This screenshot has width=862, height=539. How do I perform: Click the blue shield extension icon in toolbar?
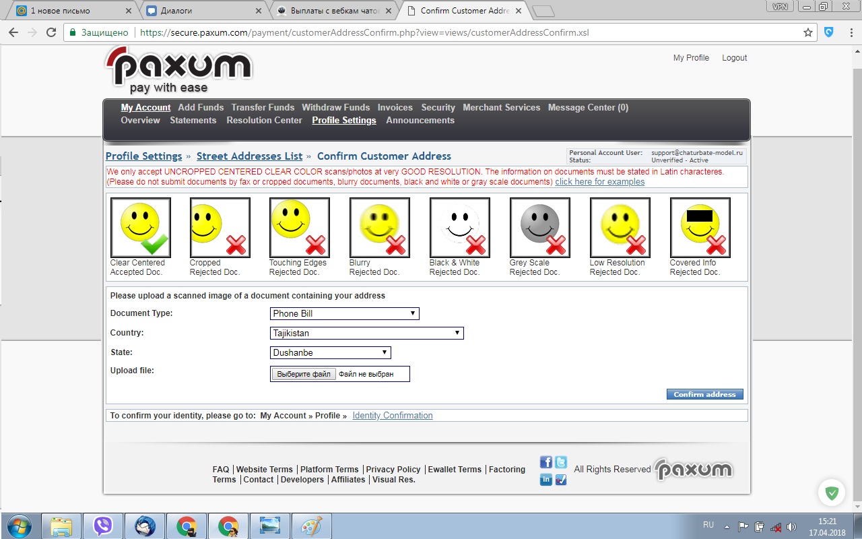point(829,32)
